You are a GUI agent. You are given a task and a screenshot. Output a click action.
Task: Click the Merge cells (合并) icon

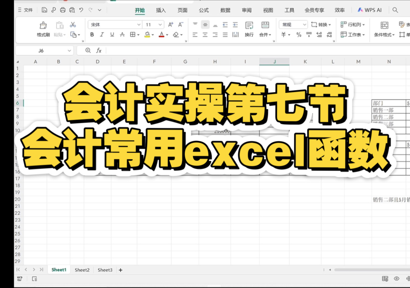tap(265, 25)
